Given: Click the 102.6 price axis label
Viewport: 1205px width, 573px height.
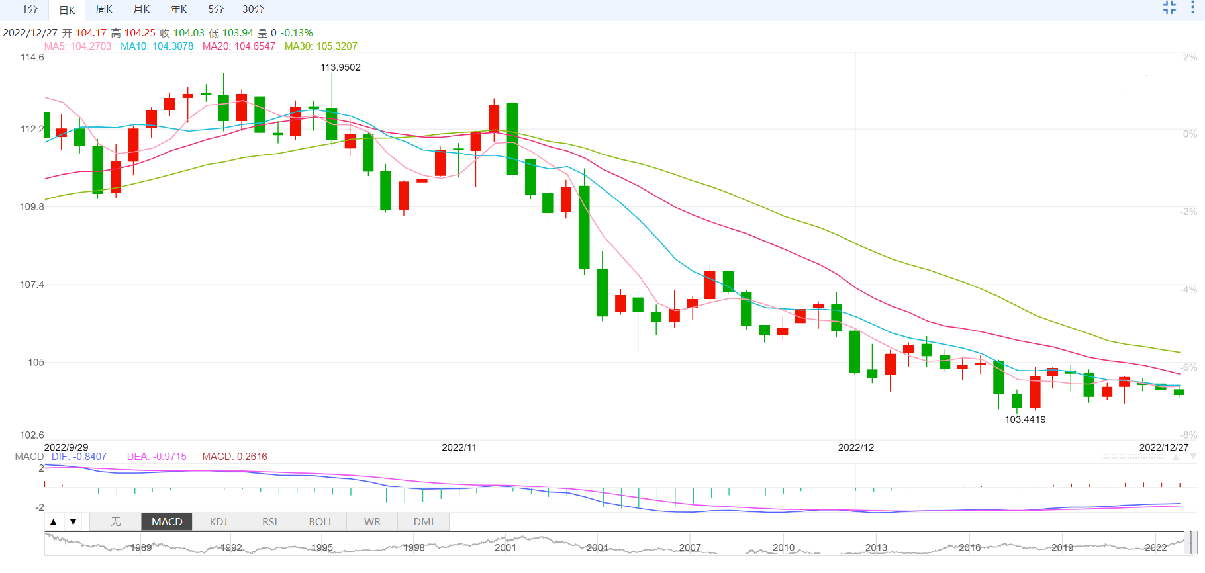Looking at the screenshot, I should (x=32, y=435).
